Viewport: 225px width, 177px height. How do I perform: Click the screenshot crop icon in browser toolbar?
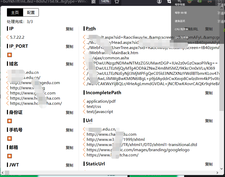point(169,2)
